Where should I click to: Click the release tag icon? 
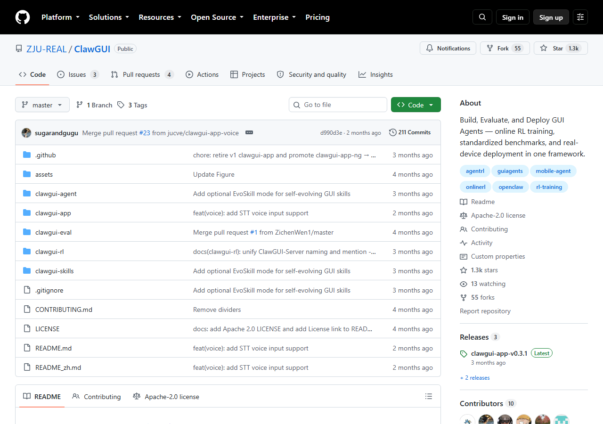click(x=464, y=354)
